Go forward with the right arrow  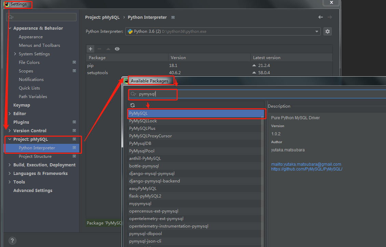click(x=330, y=17)
